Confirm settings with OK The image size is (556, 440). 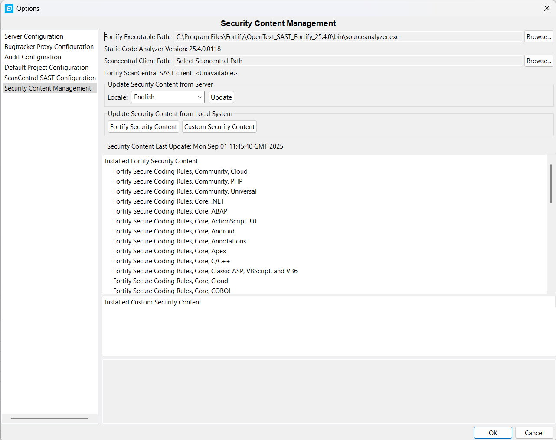point(493,432)
